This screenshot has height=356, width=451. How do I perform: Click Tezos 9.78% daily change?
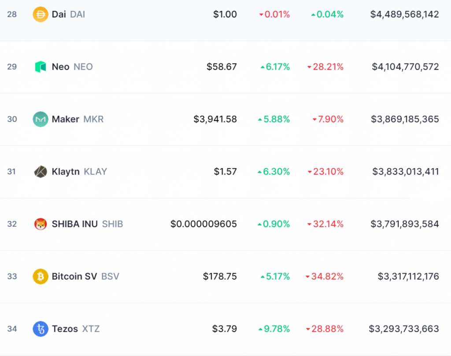(x=274, y=329)
